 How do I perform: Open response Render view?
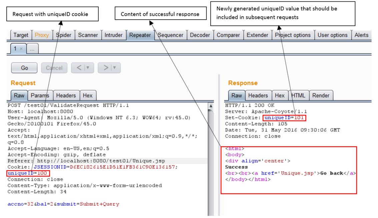pos(321,95)
